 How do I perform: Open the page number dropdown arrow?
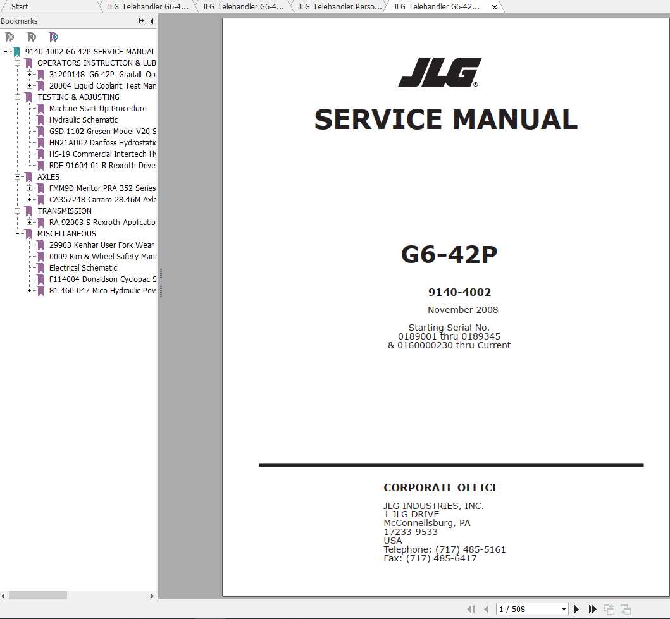[x=564, y=609]
